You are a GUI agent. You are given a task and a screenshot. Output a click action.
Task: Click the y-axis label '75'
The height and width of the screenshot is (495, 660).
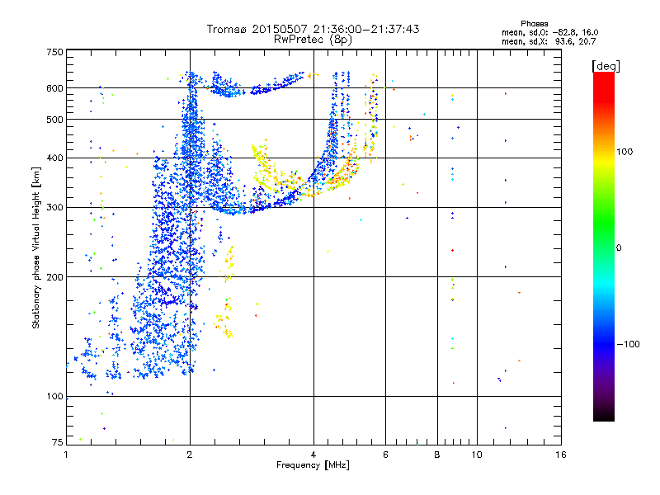point(58,442)
